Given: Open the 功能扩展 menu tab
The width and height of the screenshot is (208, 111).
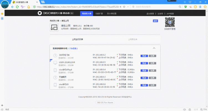Looking at the screenshot, I should pos(99,14).
